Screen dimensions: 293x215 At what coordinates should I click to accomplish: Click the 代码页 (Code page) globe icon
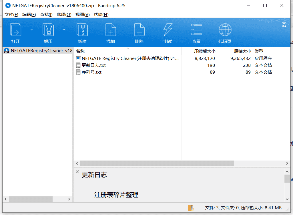(x=225, y=30)
